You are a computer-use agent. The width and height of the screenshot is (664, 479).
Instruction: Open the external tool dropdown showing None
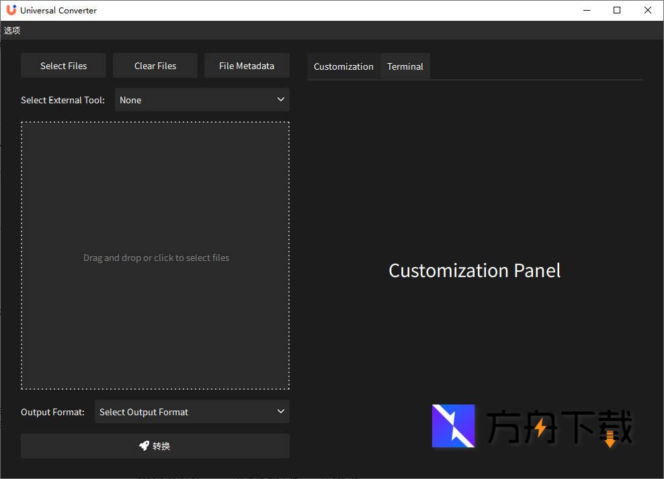(x=202, y=100)
